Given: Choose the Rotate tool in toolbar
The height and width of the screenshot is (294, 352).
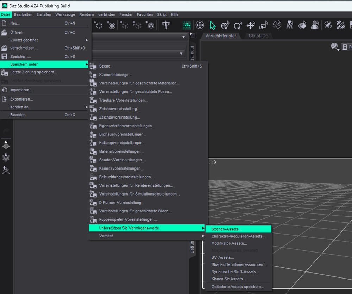Looking at the screenshot, I should [x=238, y=25].
